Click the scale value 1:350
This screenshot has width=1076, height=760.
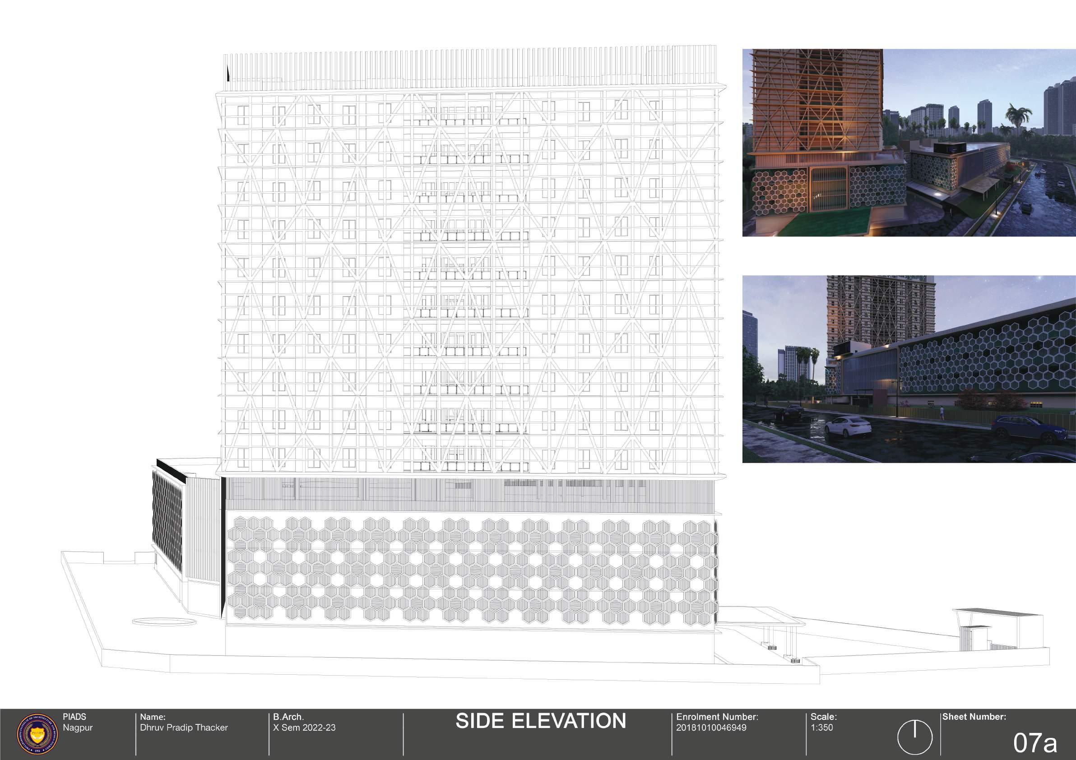tap(821, 728)
